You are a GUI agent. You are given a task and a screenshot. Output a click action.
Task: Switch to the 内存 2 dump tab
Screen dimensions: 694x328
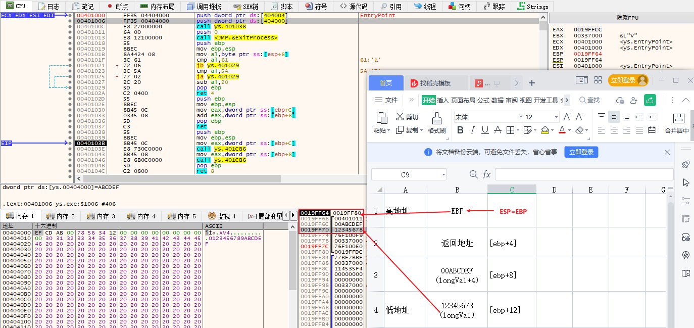point(61,216)
